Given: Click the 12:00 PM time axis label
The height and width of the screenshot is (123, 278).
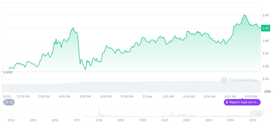Looking at the screenshot, I should pyautogui.click(x=23, y=96).
